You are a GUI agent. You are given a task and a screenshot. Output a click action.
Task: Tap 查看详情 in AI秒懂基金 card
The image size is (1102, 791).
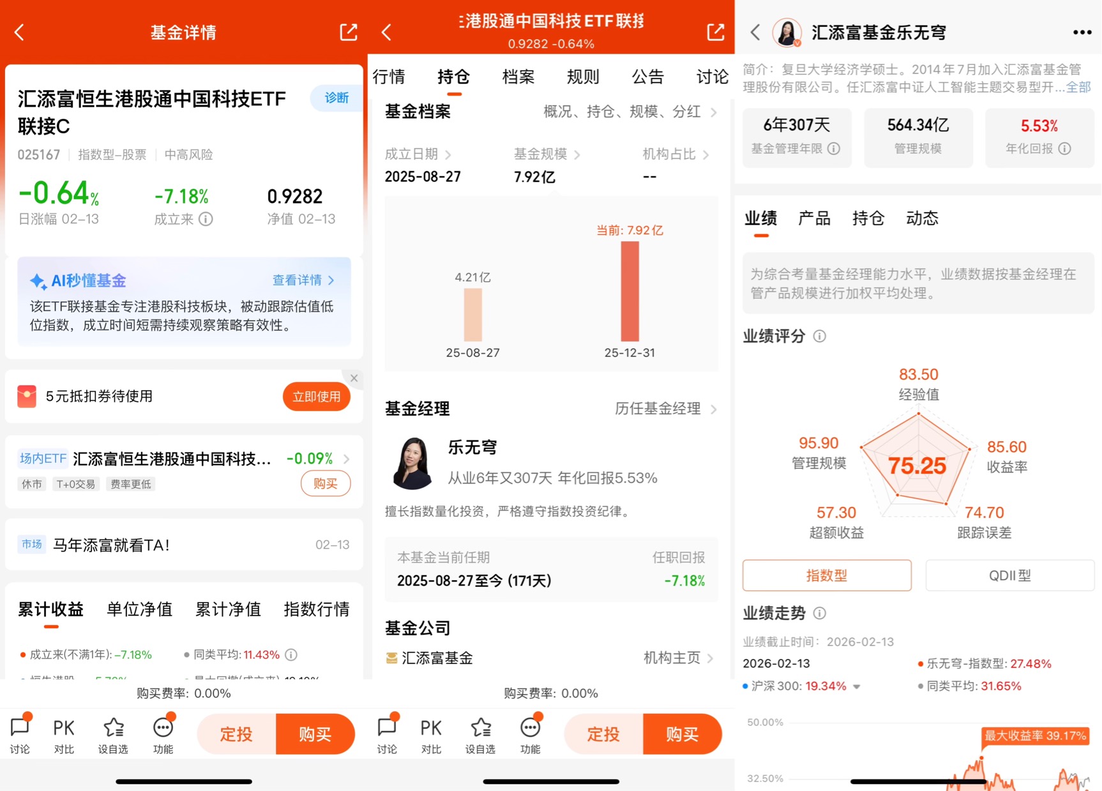pos(303,280)
